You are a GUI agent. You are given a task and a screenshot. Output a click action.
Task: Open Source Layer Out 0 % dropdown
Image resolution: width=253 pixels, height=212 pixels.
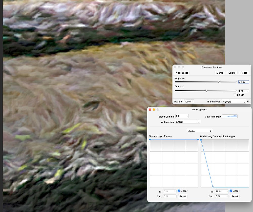170,196
